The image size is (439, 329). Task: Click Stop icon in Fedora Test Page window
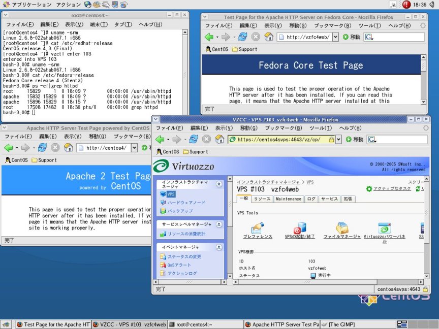(x=256, y=37)
